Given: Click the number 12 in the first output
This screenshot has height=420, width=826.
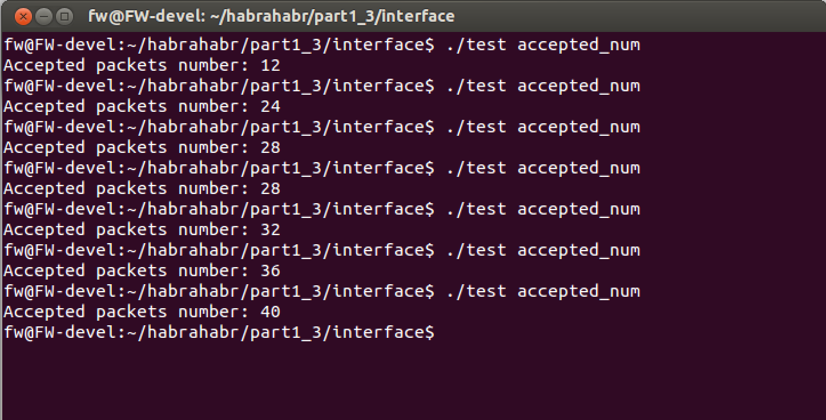Looking at the screenshot, I should pyautogui.click(x=270, y=66).
